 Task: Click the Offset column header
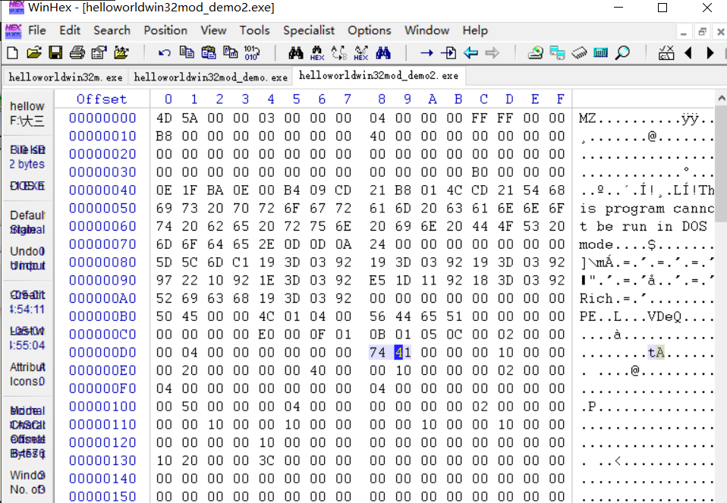(x=102, y=99)
